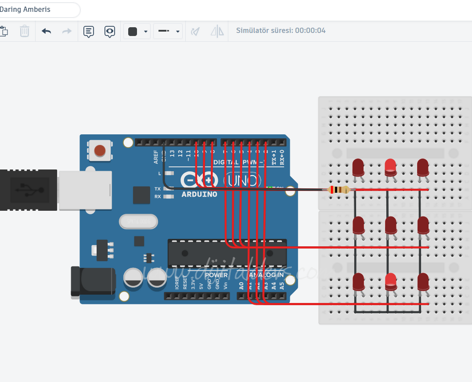Open the notes tool
The image size is (472, 382).
tap(89, 31)
